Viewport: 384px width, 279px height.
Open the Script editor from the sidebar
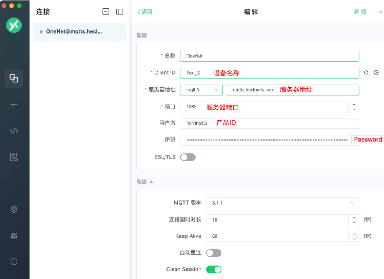(14, 130)
